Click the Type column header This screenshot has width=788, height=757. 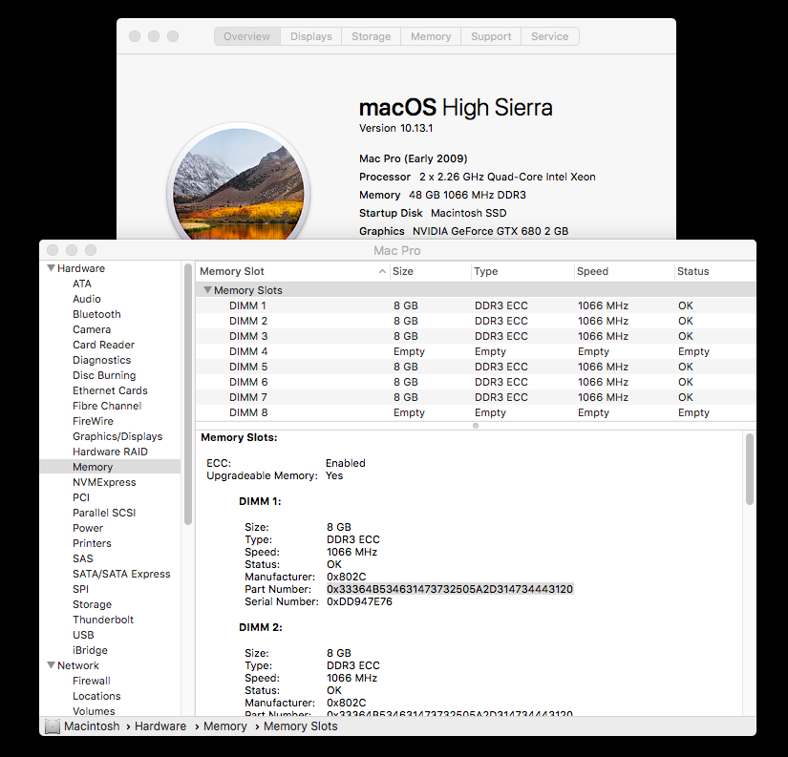tap(522, 271)
